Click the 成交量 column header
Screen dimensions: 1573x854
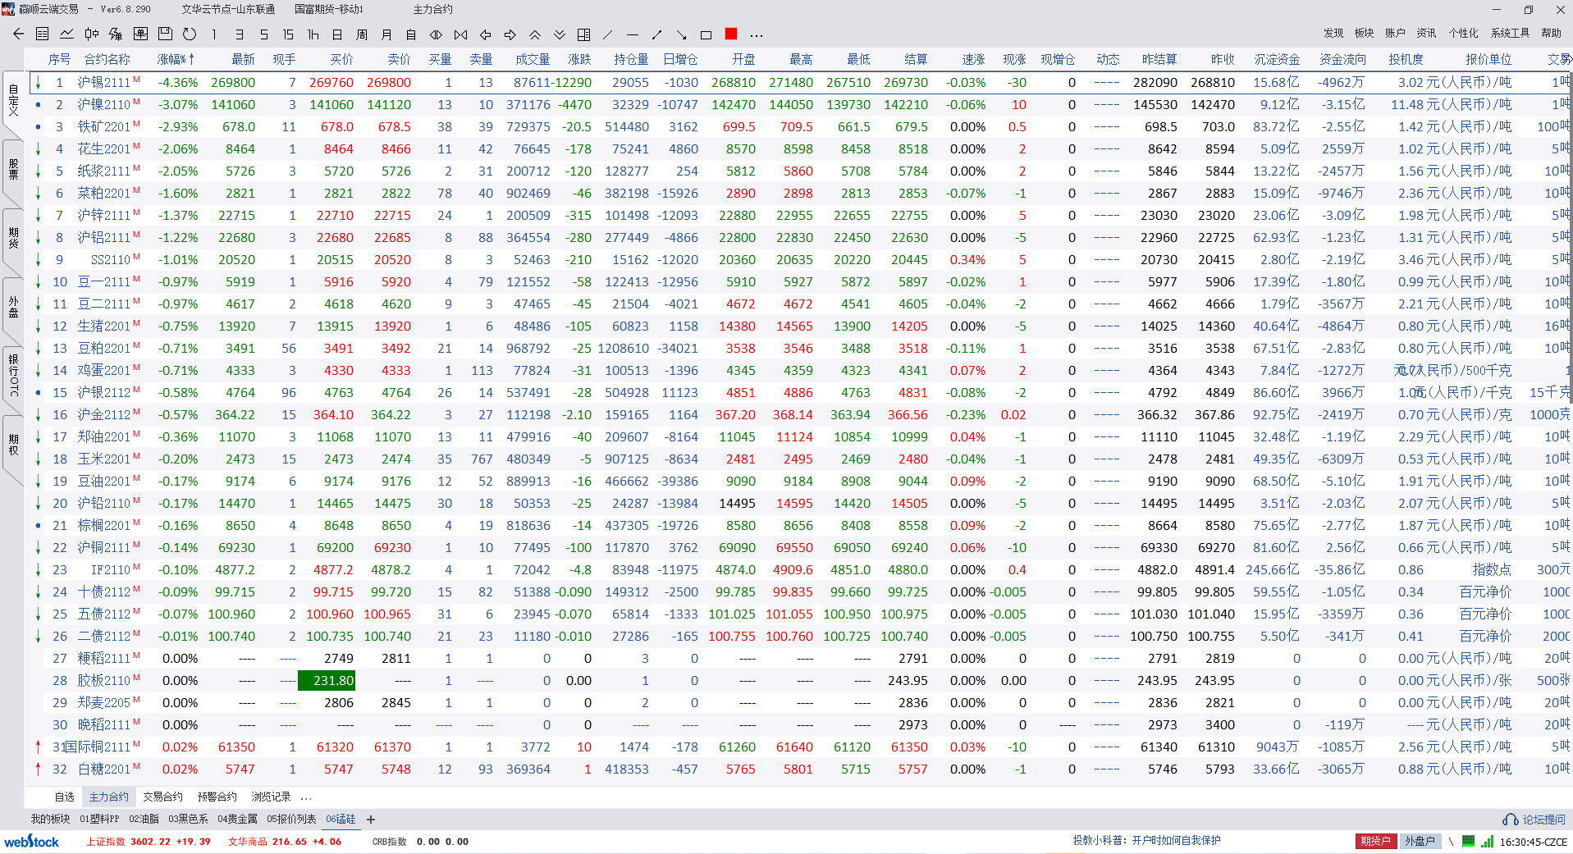click(533, 59)
